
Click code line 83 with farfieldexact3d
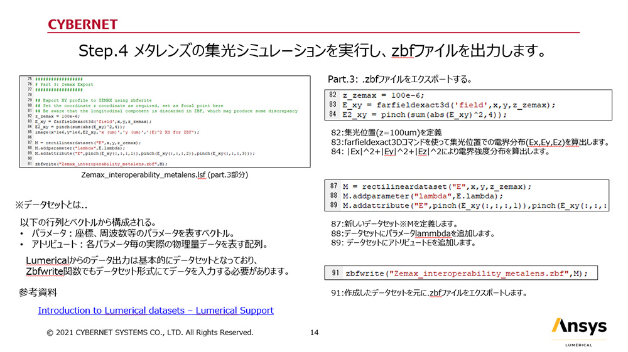tap(448, 105)
